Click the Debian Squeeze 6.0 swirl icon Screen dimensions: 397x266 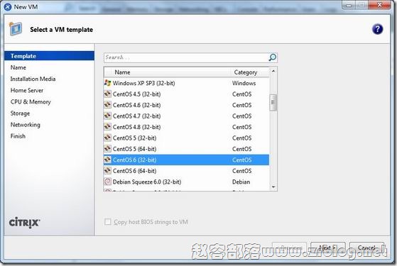[108, 182]
